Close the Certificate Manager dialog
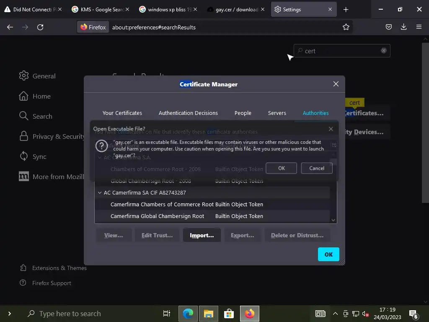 tap(336, 84)
